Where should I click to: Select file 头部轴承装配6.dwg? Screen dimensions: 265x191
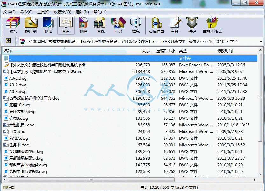[x=26, y=152]
